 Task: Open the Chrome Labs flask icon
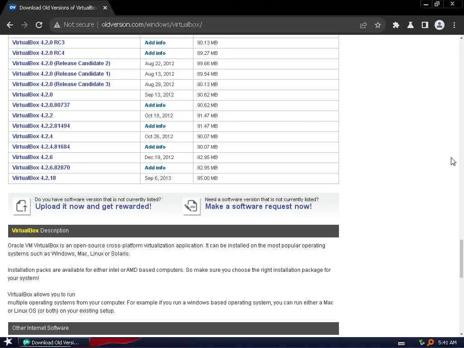(411, 25)
